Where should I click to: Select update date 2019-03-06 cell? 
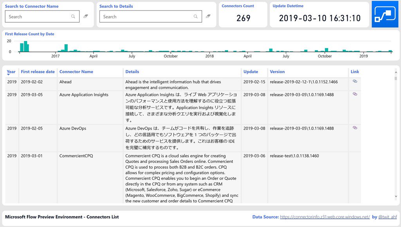coord(254,156)
